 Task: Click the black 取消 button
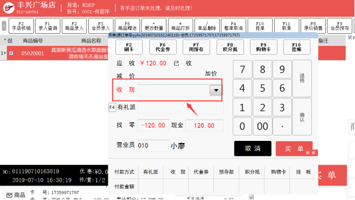253,148
